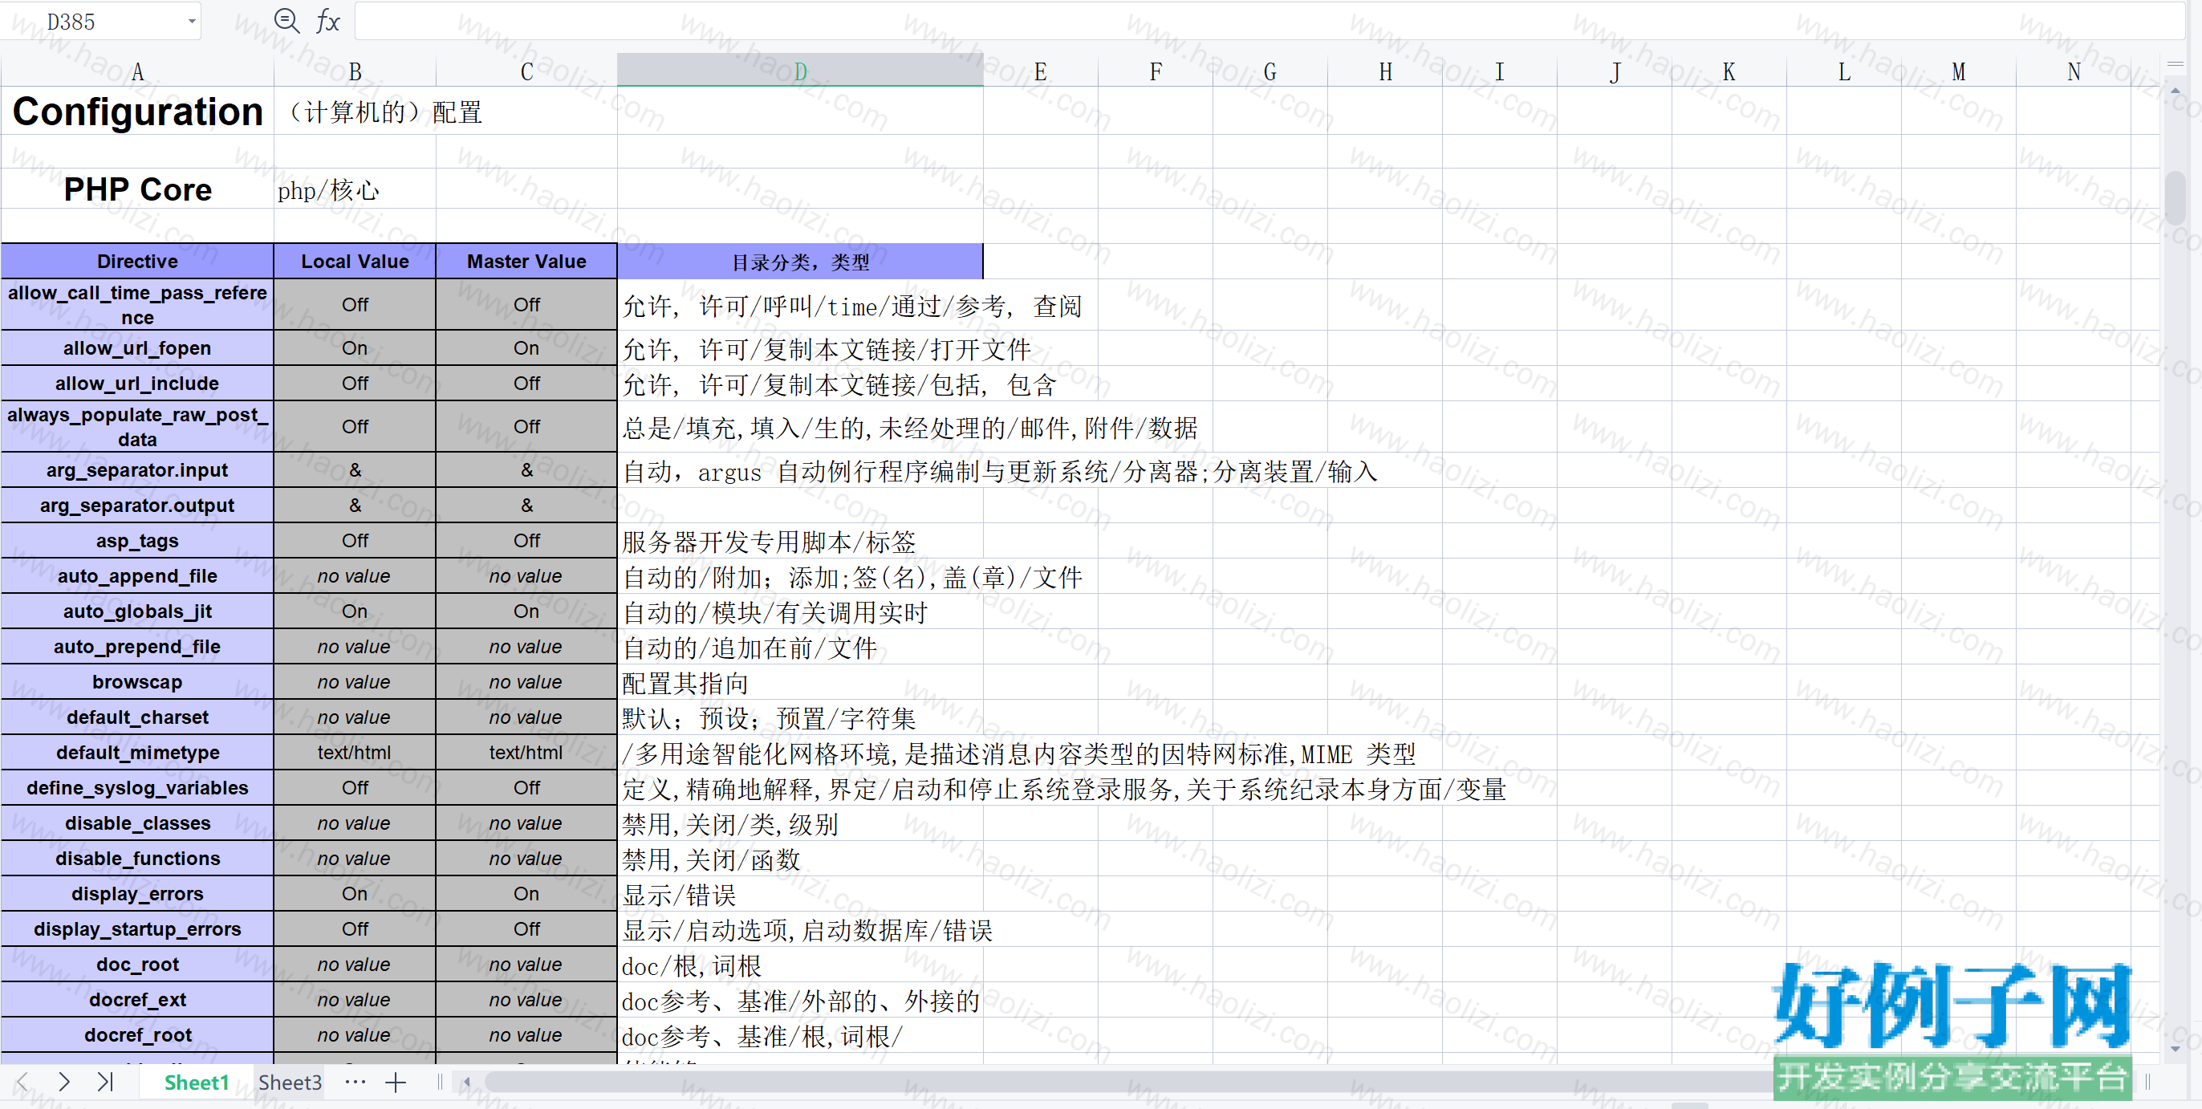Screen dimensions: 2202x1109
Task: Select the define_syslog_variables cell
Action: coord(136,787)
